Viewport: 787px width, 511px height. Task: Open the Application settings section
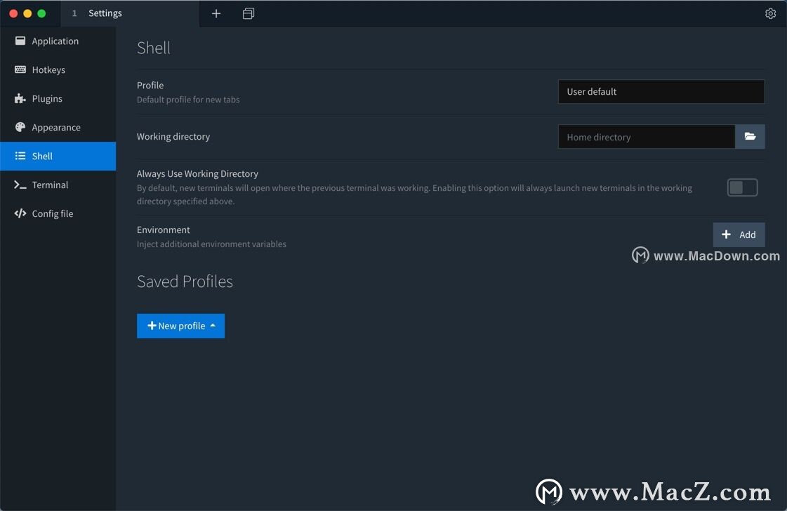tap(58, 41)
